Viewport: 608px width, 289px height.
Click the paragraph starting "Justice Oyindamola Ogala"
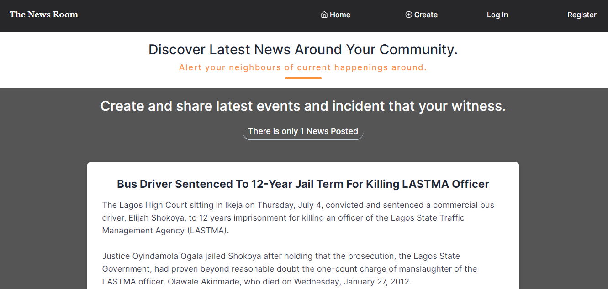[x=290, y=269]
